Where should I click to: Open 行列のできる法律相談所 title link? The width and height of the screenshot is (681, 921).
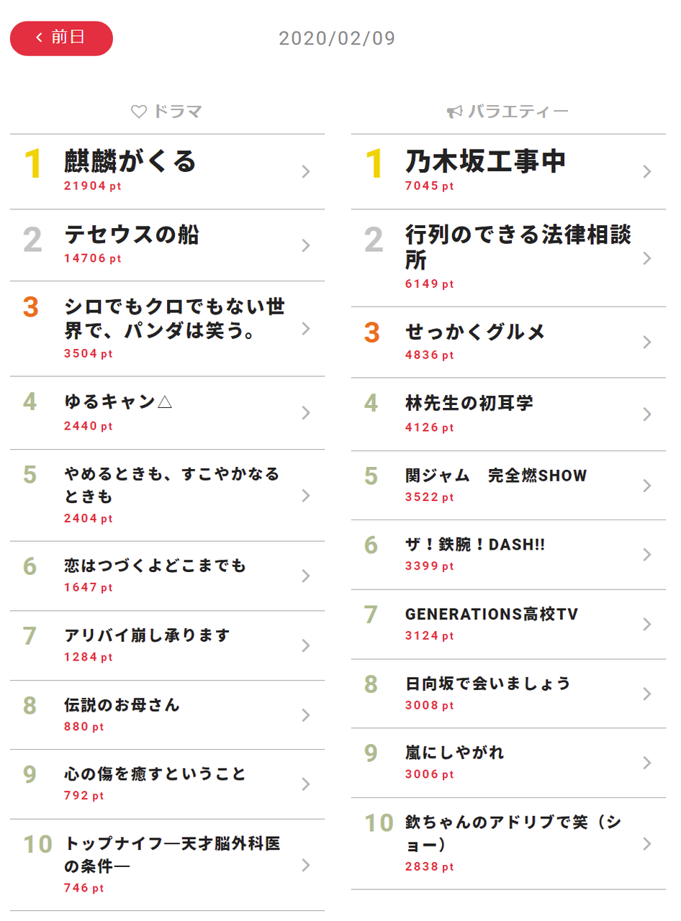click(x=518, y=247)
